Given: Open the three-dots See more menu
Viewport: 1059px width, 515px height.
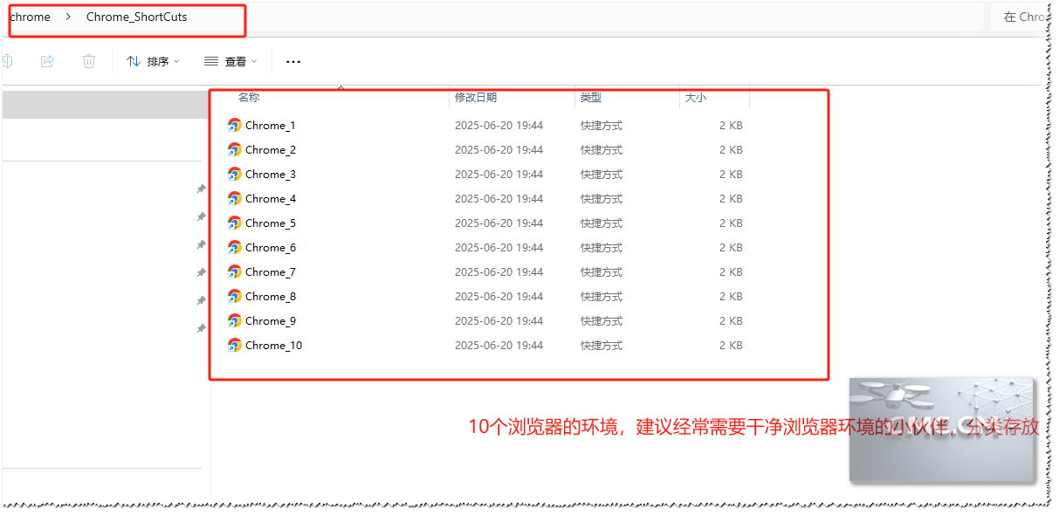Looking at the screenshot, I should [293, 62].
